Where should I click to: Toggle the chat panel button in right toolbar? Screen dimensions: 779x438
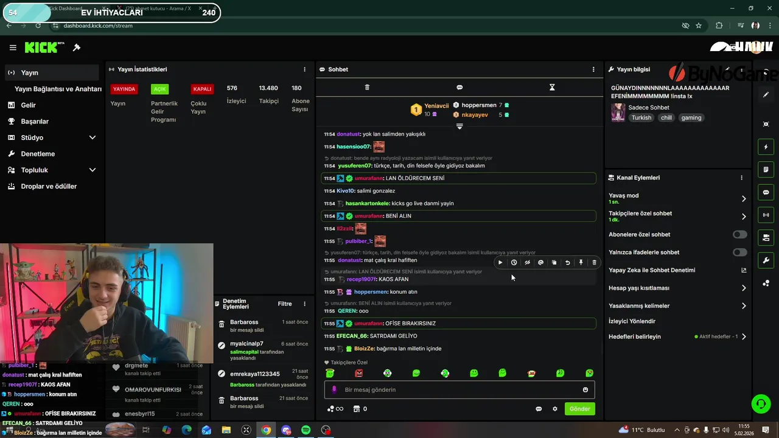766,192
